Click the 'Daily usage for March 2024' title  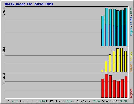29,4
